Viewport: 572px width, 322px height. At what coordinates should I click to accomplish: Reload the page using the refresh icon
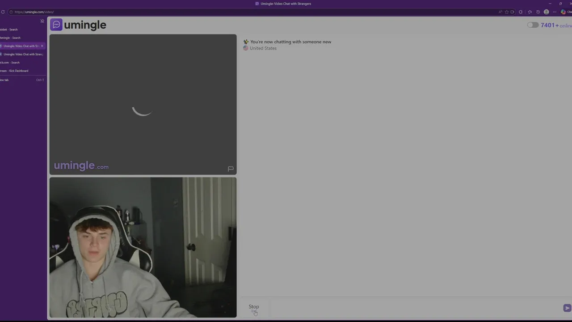(3, 12)
